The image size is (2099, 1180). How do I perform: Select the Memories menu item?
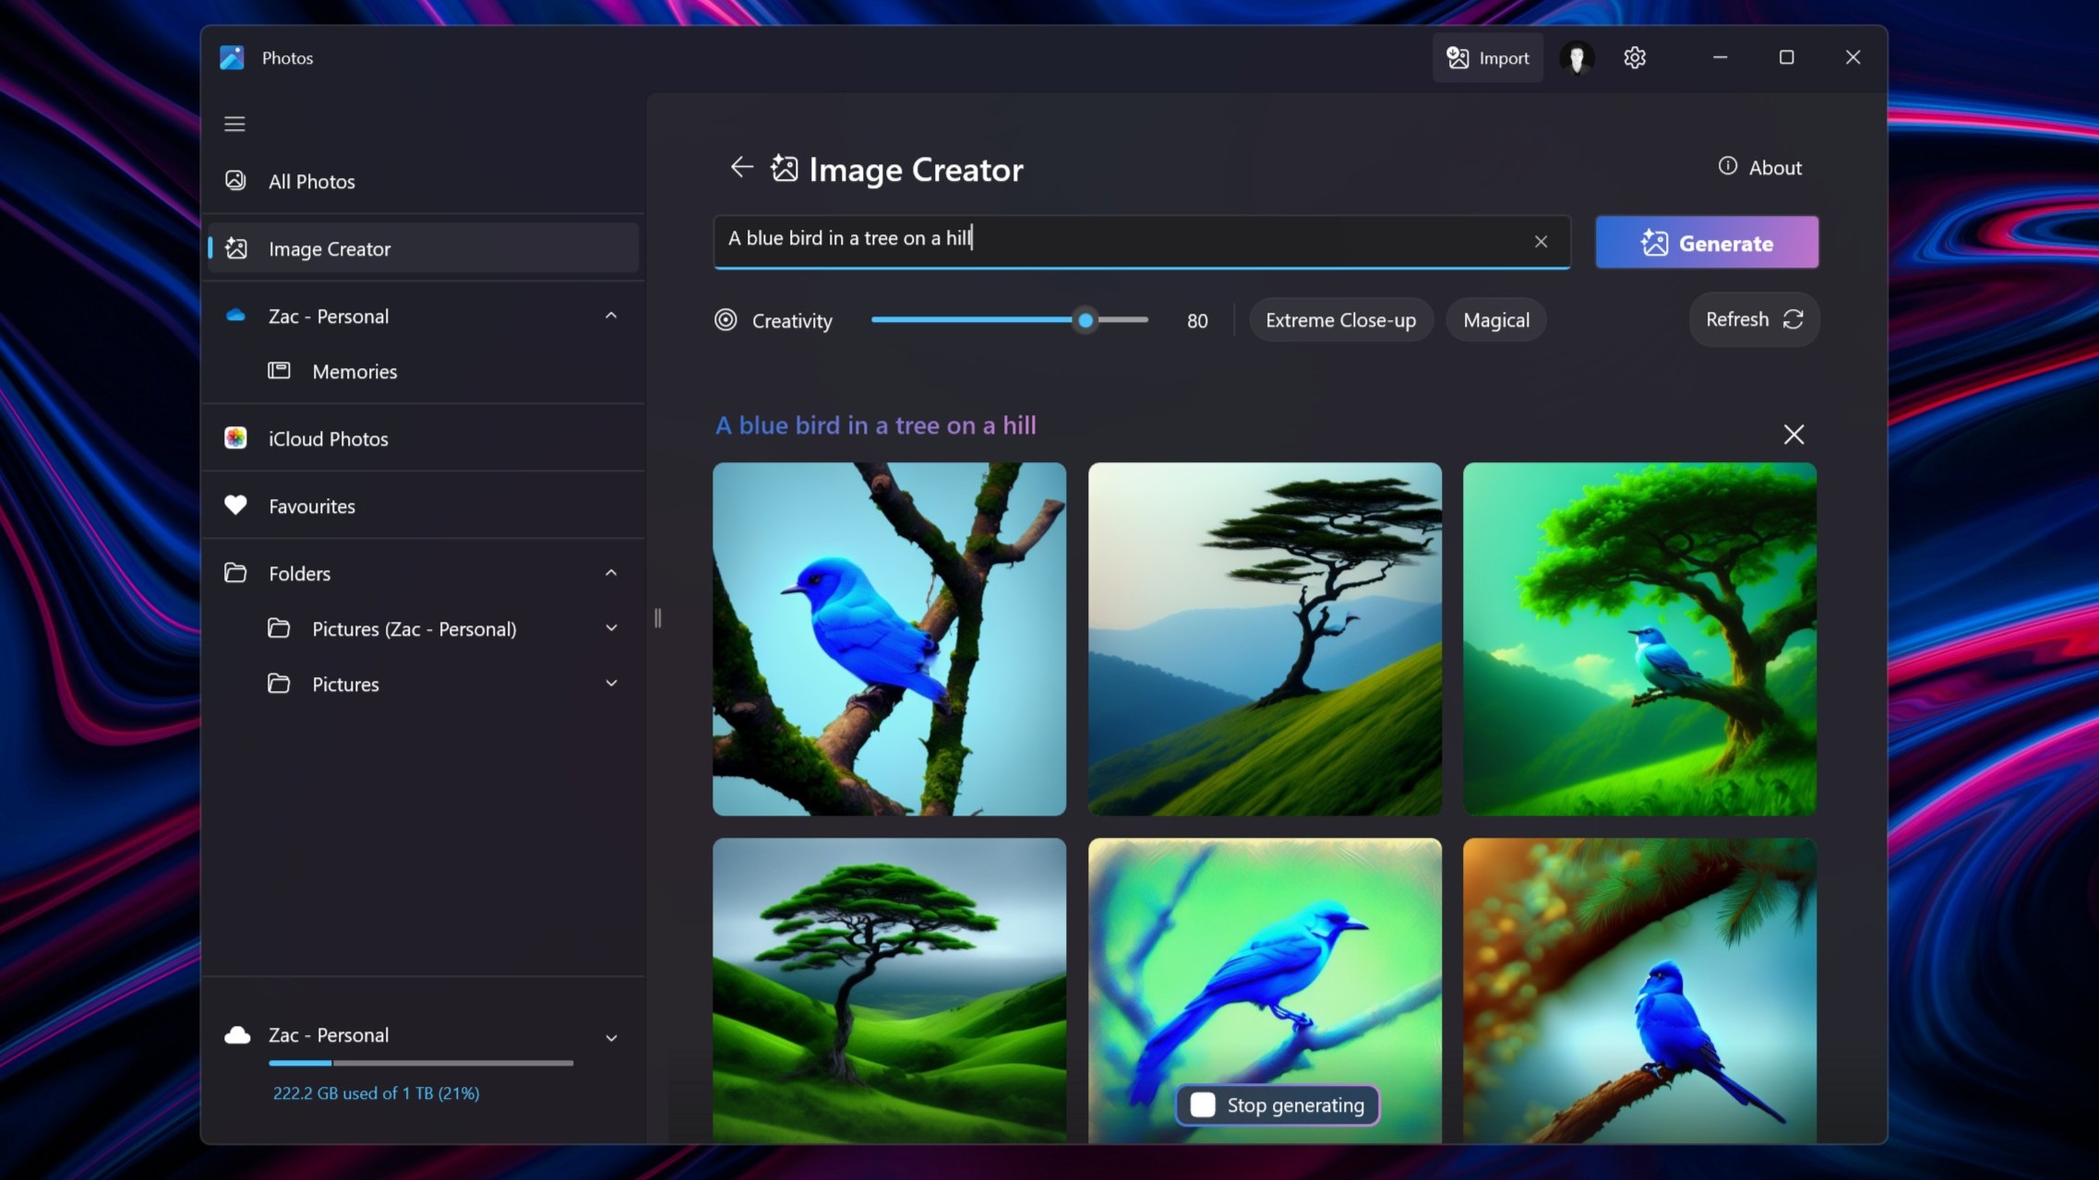pos(354,370)
